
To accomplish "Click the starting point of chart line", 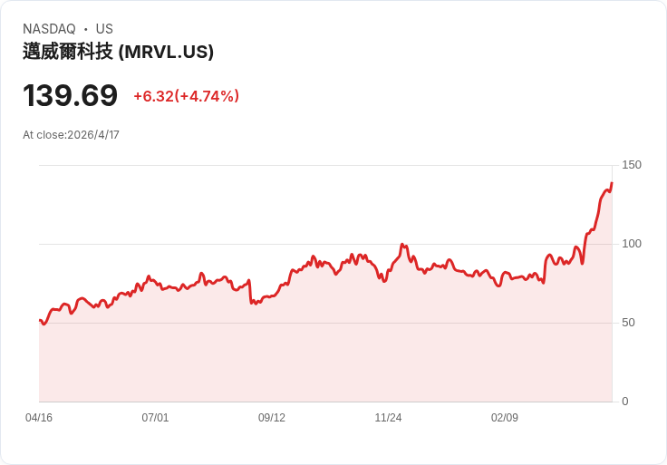I will pos(40,320).
